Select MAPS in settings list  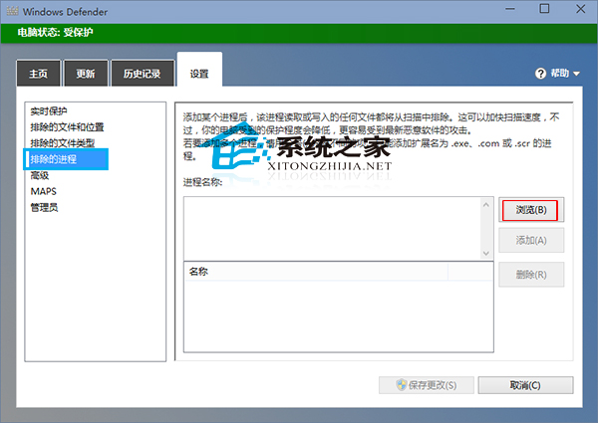point(44,191)
